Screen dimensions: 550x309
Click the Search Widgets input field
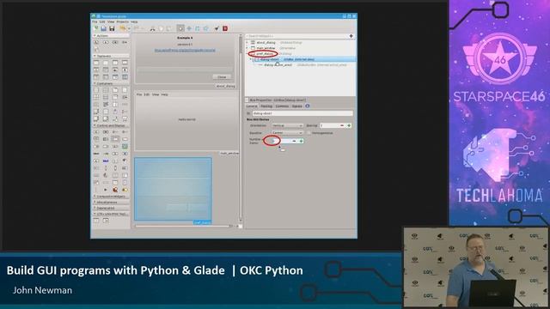[x=296, y=36]
